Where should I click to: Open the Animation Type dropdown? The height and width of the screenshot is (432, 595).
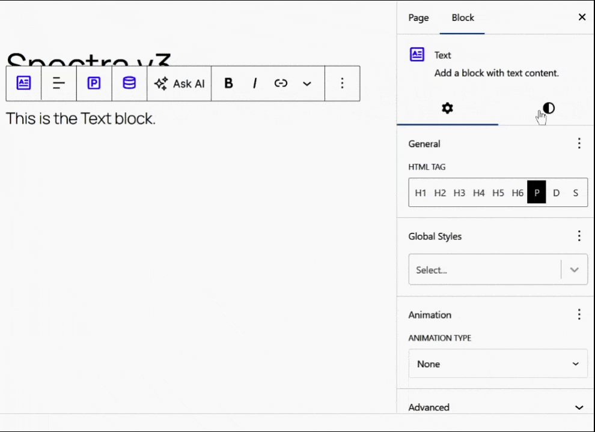(498, 364)
